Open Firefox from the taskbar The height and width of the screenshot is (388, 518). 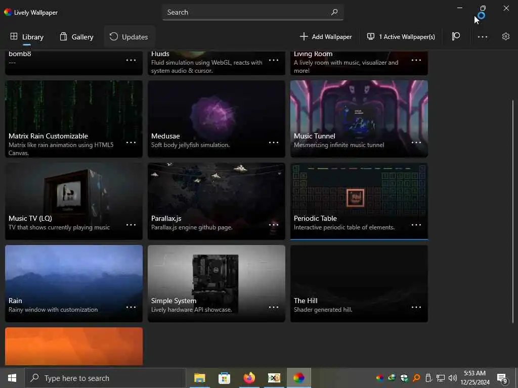pyautogui.click(x=249, y=378)
